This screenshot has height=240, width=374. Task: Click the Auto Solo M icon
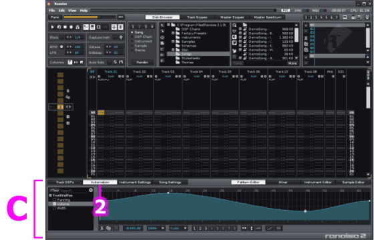pyautogui.click(x=121, y=62)
